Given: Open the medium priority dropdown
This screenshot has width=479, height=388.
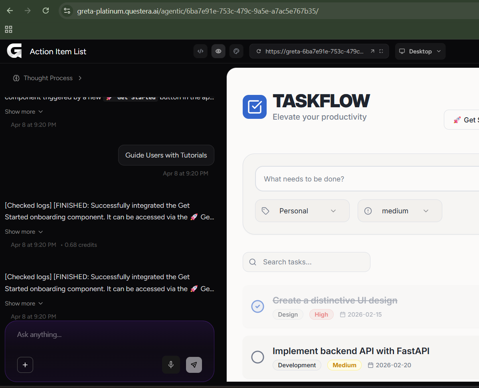Looking at the screenshot, I should pyautogui.click(x=400, y=211).
